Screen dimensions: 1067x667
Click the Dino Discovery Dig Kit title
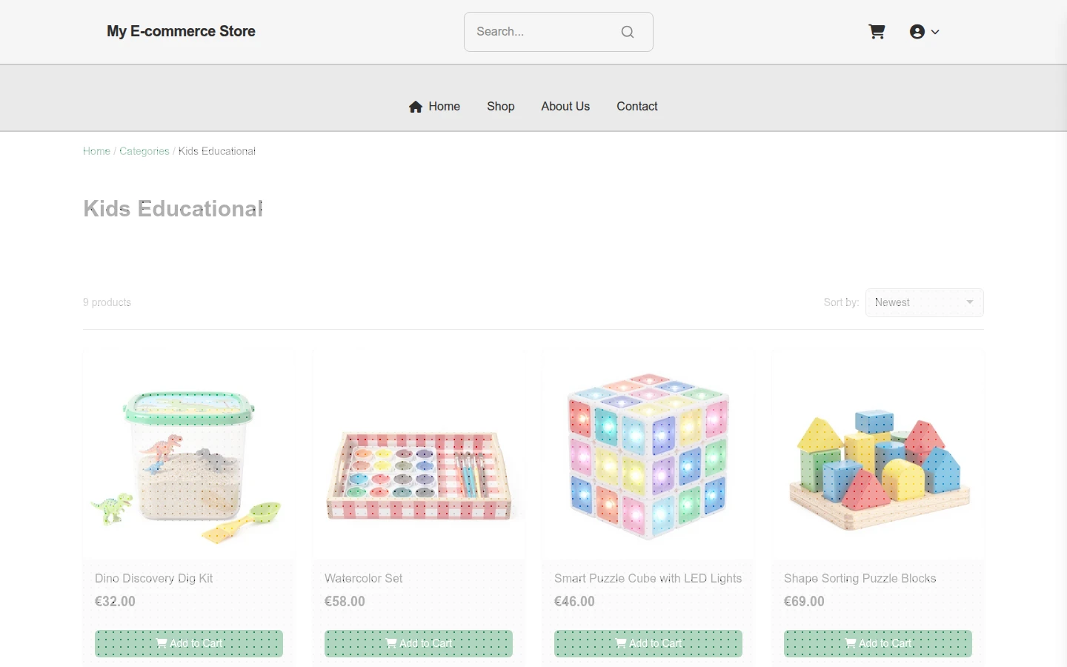coord(153,578)
